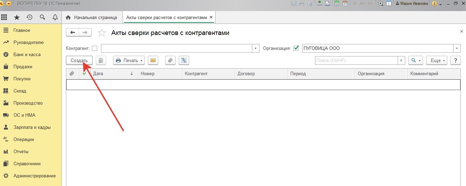Enable the Контрагент filter checkbox
Screen dimensions: 466x186
point(94,48)
